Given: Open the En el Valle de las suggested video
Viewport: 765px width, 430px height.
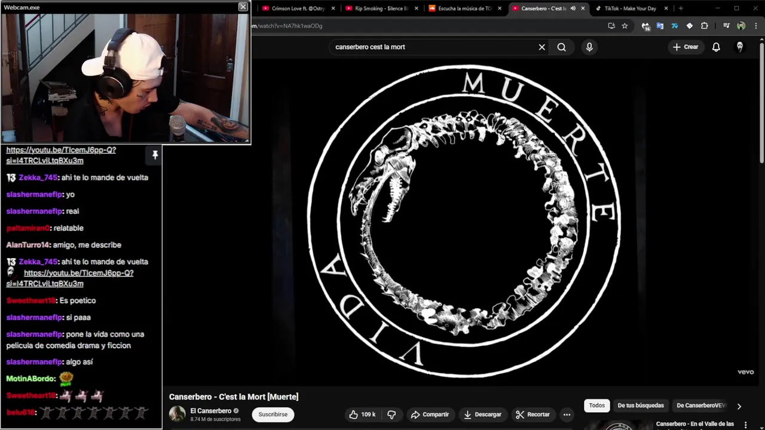Looking at the screenshot, I should (695, 424).
